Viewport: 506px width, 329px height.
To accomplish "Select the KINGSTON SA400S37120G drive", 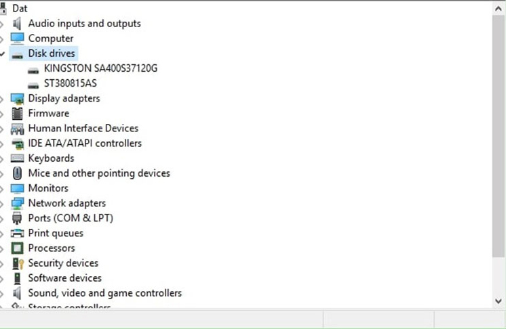I will (100, 68).
